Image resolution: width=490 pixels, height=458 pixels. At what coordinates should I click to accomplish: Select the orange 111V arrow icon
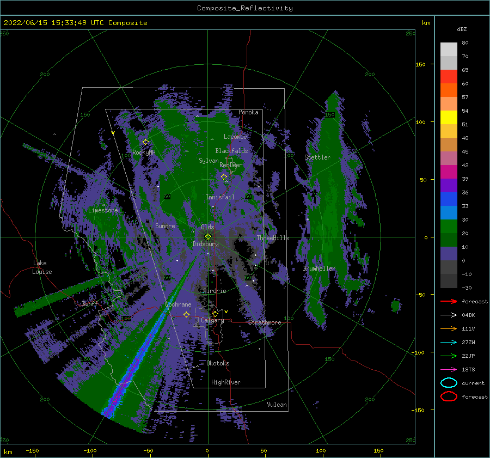449,328
